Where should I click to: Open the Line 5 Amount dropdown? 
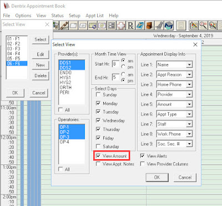(x=189, y=104)
